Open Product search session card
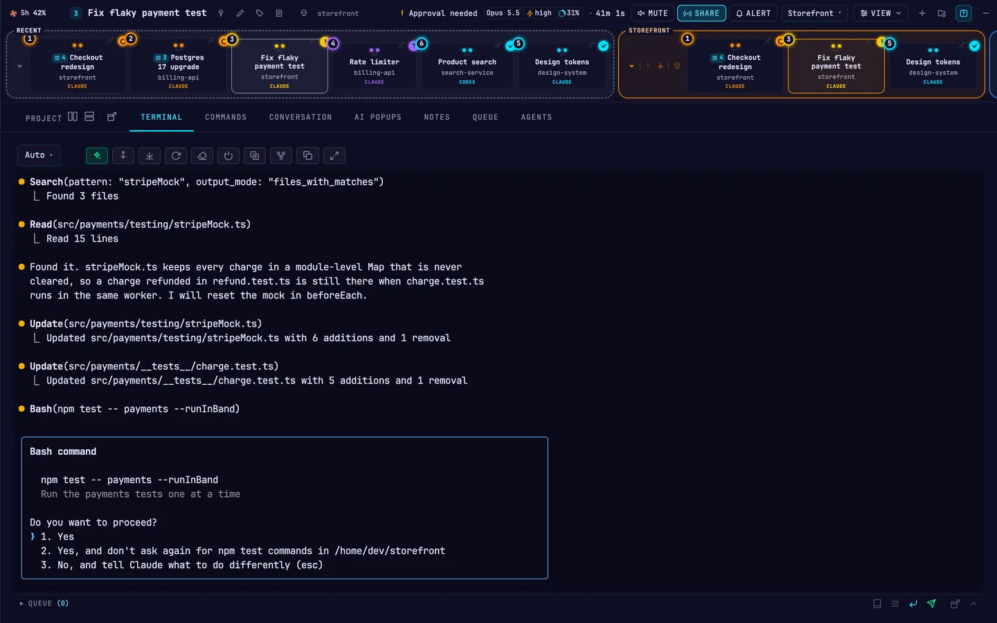This screenshot has height=623, width=997. tap(467, 66)
